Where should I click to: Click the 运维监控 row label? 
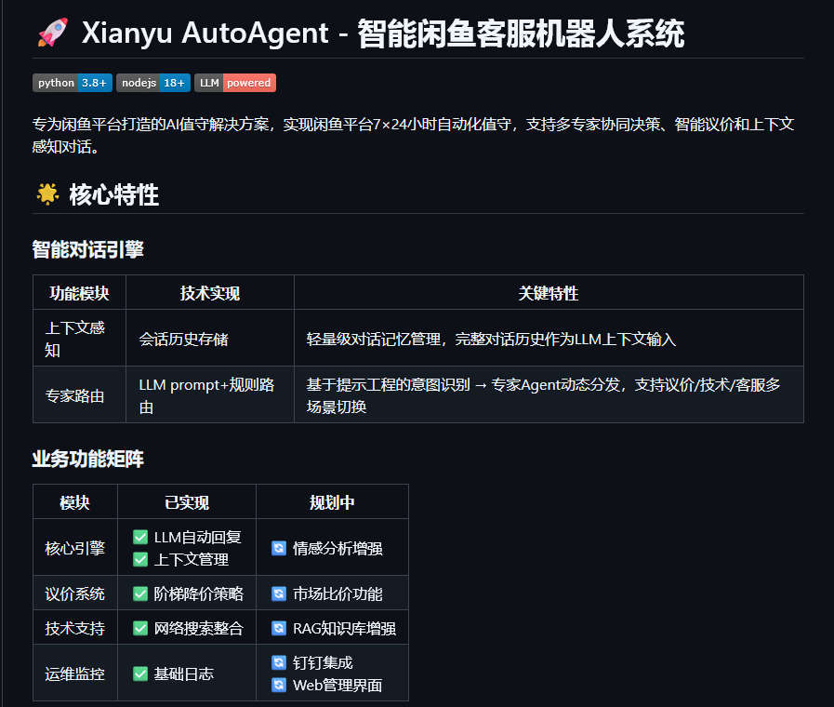75,674
